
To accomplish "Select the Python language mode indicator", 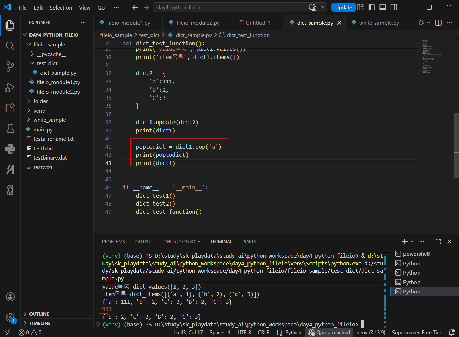I will [x=293, y=332].
